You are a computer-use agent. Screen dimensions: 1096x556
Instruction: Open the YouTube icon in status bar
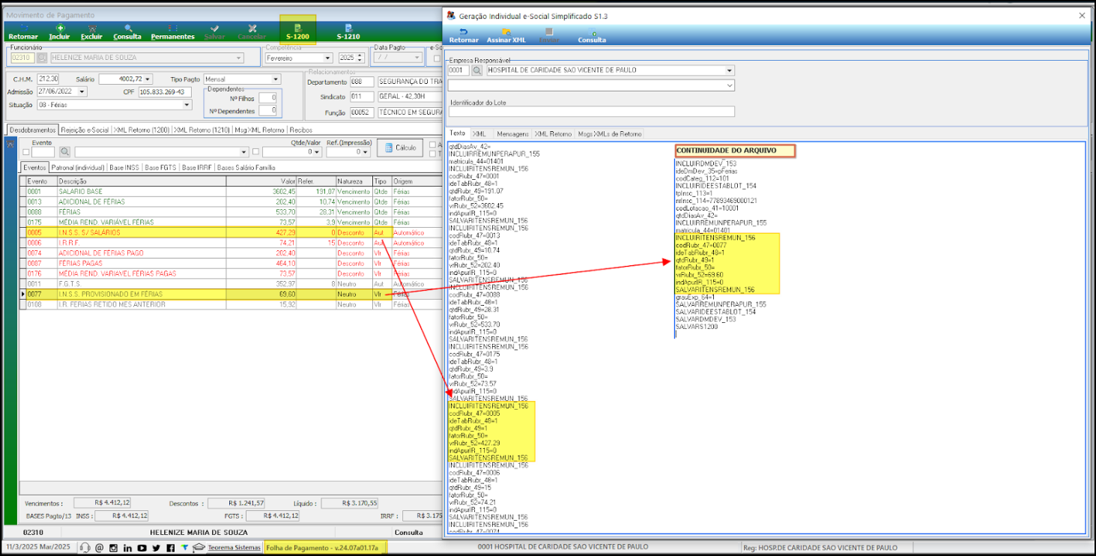(142, 548)
